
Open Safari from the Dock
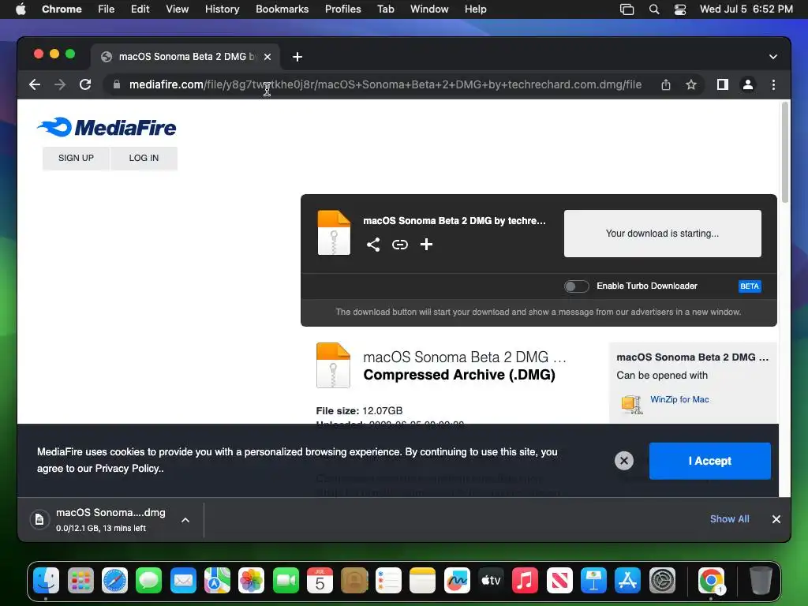tap(114, 581)
